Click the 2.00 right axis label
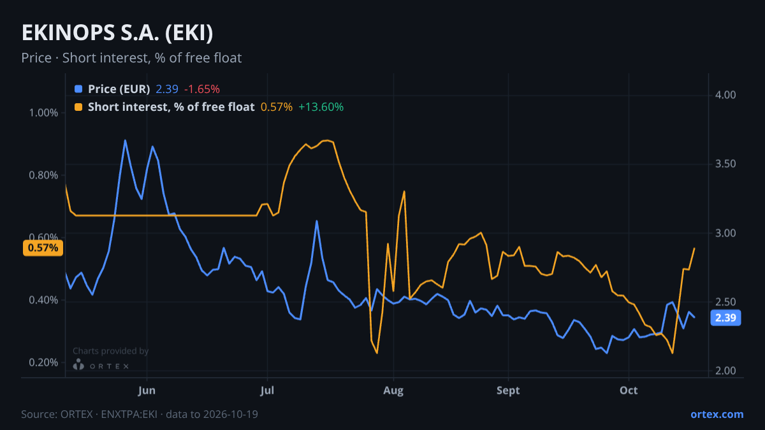 726,371
